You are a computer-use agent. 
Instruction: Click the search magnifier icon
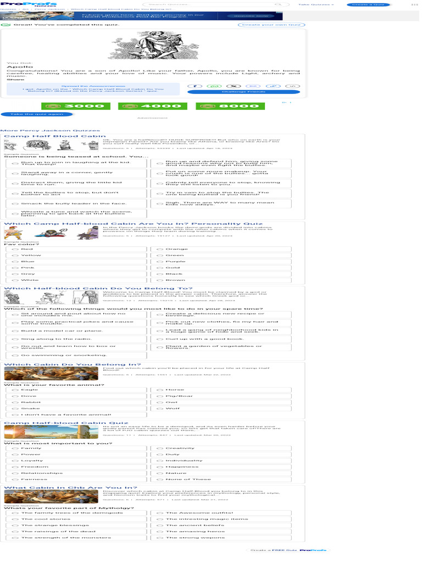(x=277, y=4)
